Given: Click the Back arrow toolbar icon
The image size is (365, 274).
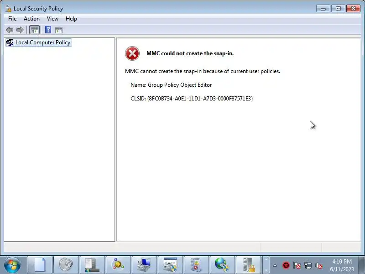Looking at the screenshot, I should [x=10, y=30].
